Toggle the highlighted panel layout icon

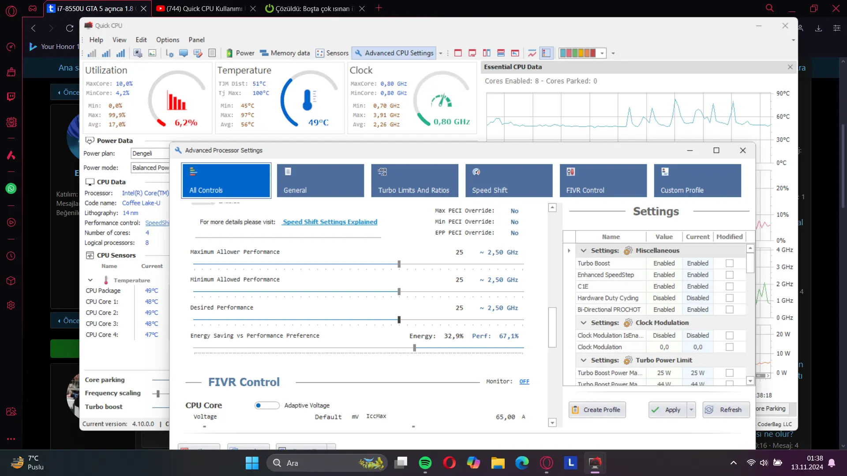546,53
